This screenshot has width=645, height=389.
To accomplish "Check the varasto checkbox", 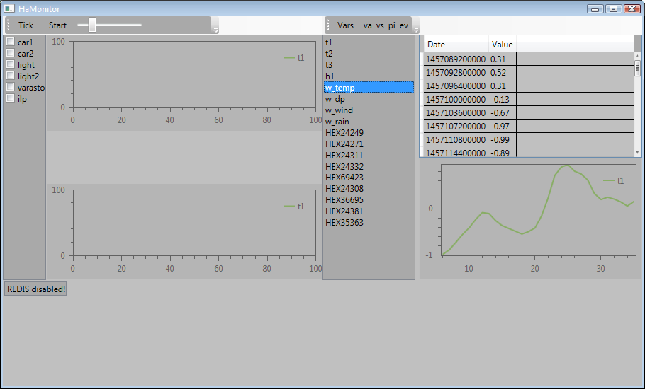I will tap(11, 87).
